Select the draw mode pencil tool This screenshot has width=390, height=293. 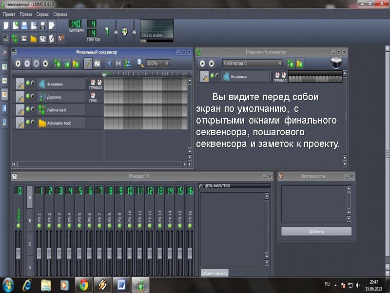tap(88, 63)
